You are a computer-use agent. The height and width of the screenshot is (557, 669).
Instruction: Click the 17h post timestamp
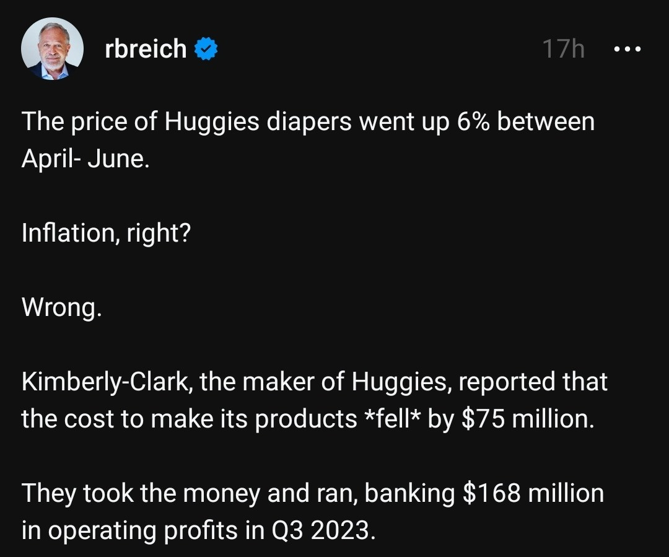click(x=563, y=49)
